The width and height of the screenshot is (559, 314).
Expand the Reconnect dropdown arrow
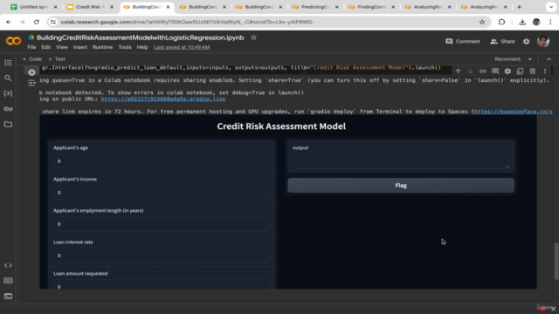530,59
